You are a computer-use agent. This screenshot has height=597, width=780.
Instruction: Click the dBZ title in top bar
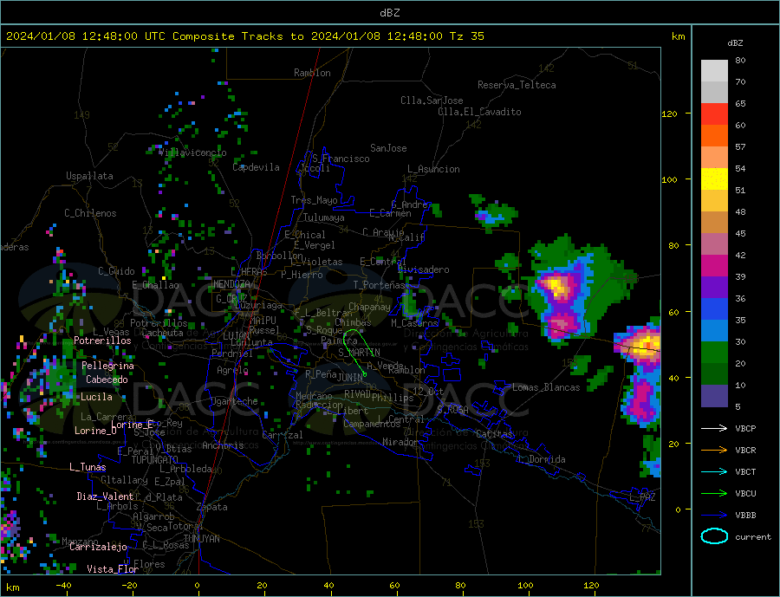click(389, 13)
